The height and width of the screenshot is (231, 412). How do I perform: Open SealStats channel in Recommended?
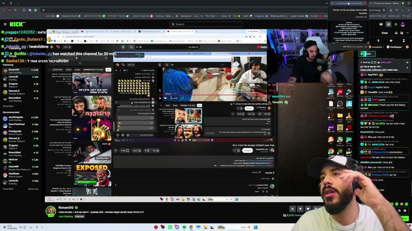click(20, 175)
